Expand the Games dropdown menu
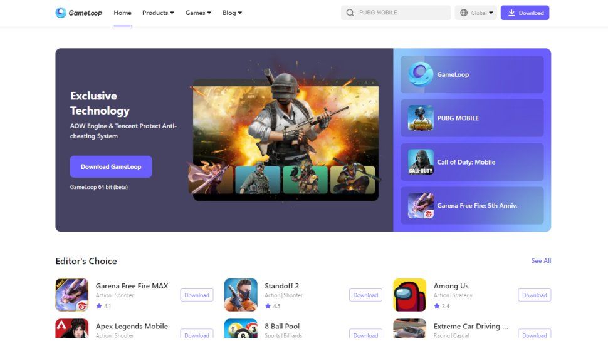Viewport: 608px width, 341px height. (x=198, y=13)
